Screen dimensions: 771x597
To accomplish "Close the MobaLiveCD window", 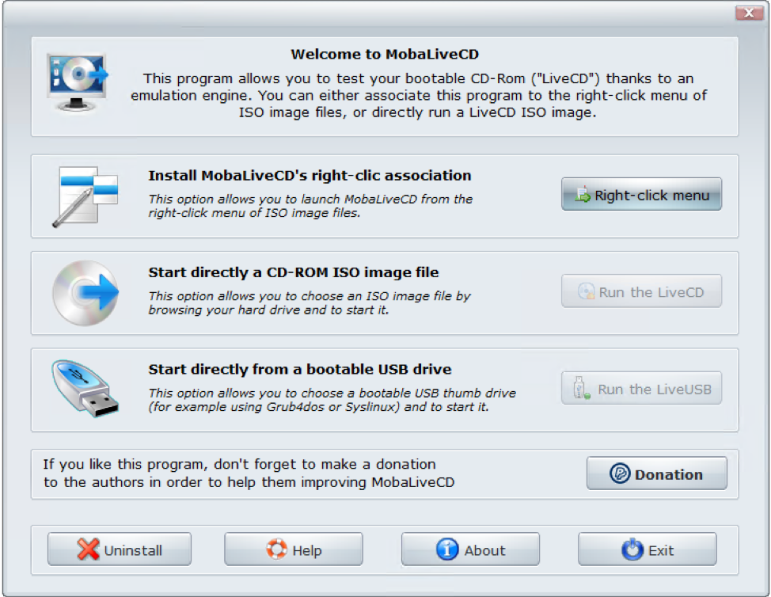I will point(749,13).
